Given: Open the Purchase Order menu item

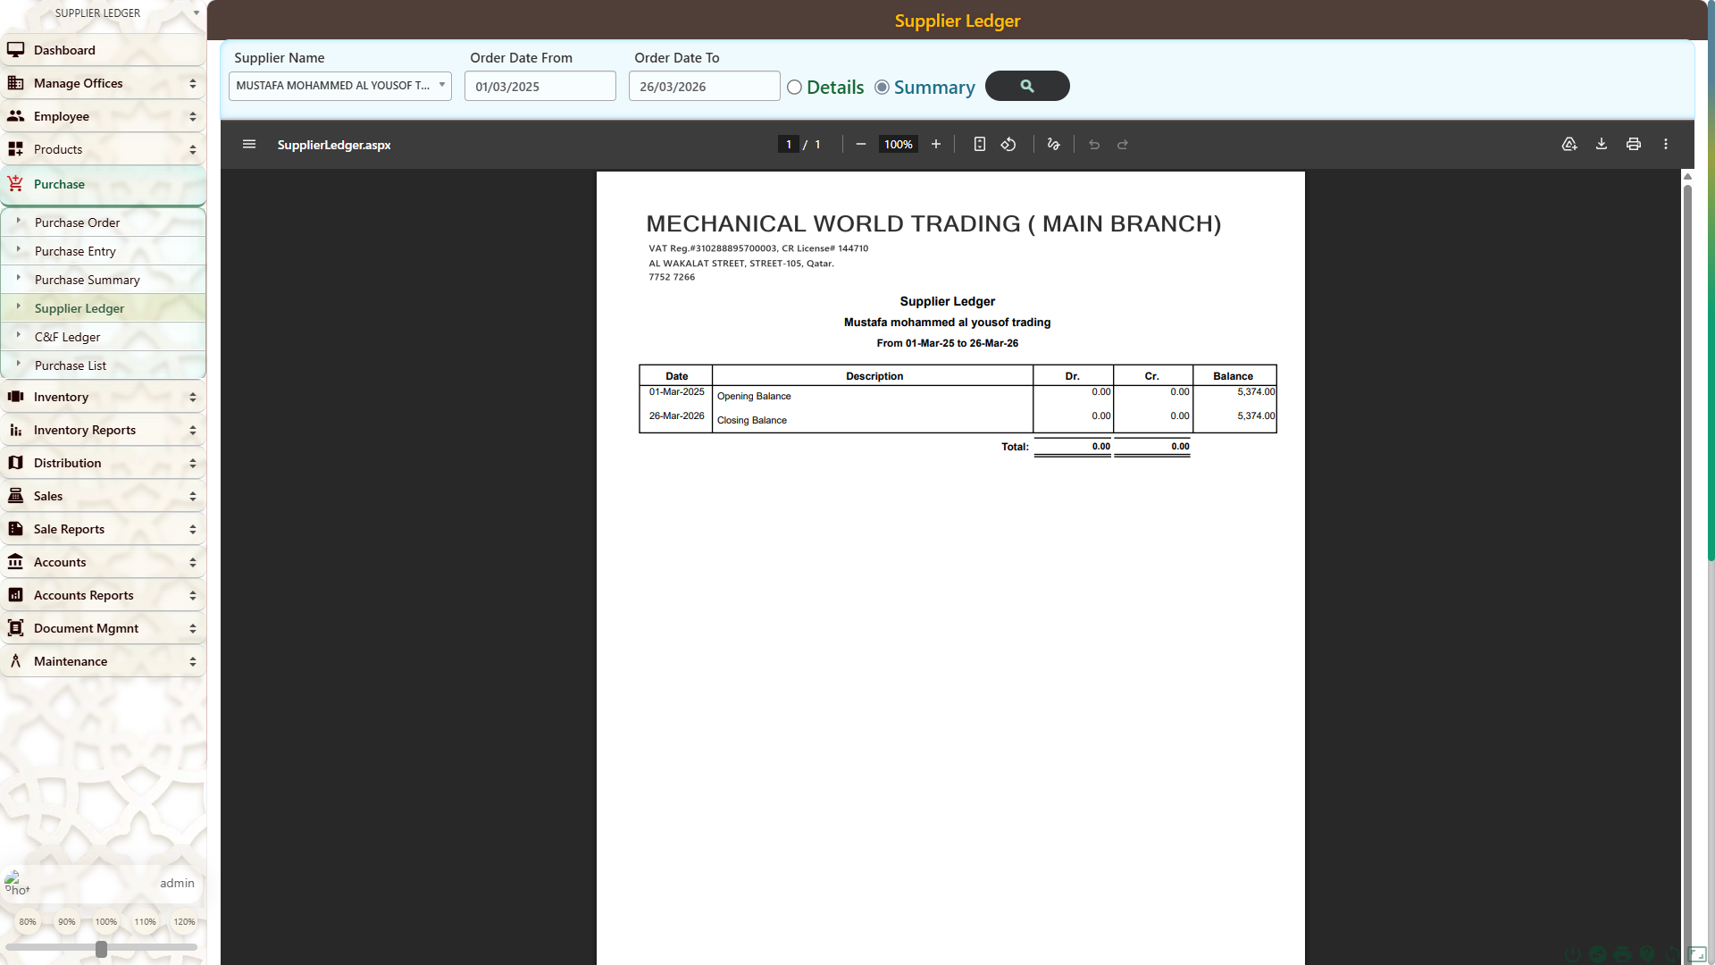Looking at the screenshot, I should 77,222.
